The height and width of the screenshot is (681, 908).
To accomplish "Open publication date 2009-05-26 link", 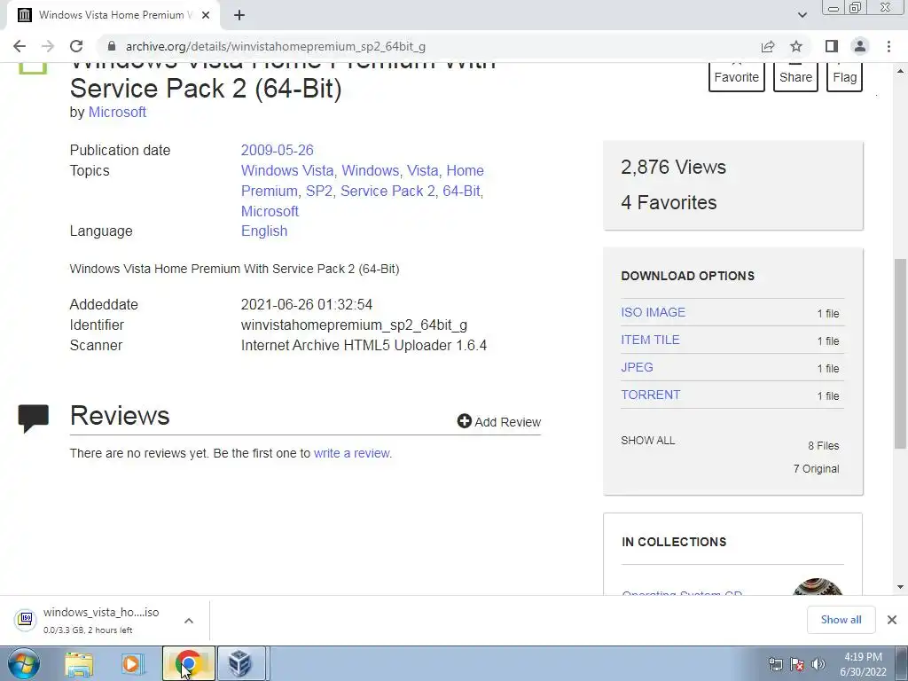I will click(277, 151).
